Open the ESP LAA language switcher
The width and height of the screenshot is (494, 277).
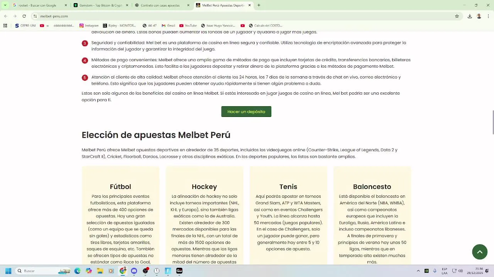click(x=445, y=271)
